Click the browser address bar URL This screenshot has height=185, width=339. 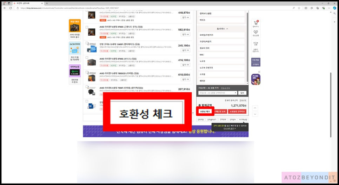click(x=69, y=8)
